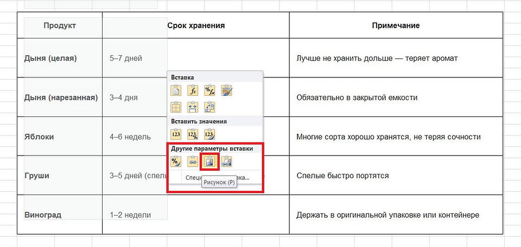
Task: Select the paste Formulas (fx) icon
Action: pyautogui.click(x=193, y=90)
